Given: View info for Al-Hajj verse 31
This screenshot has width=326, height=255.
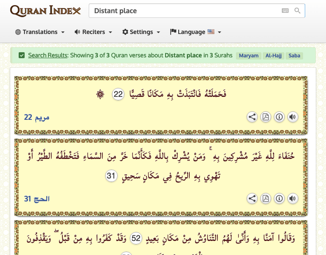Looking at the screenshot, I should tap(279, 198).
